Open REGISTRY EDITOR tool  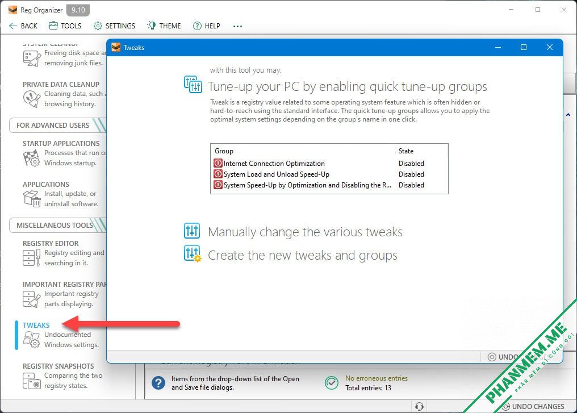pyautogui.click(x=51, y=243)
